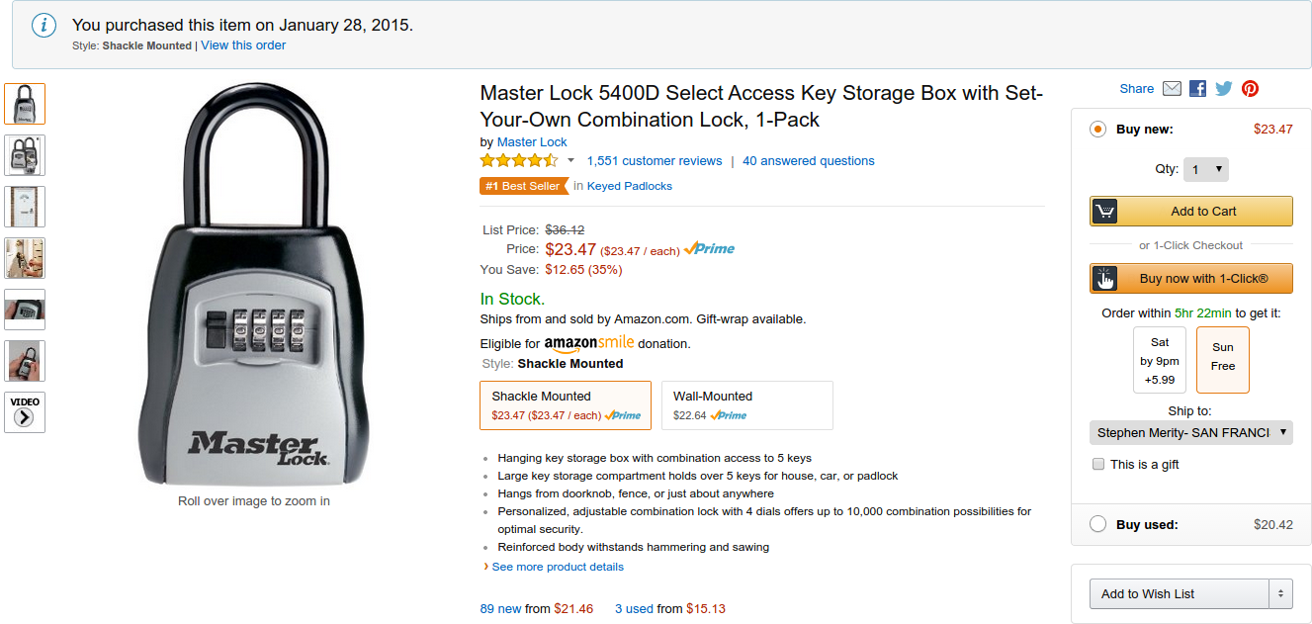1312x624 pixels.
Task: Share on Facebook icon
Action: [1197, 89]
